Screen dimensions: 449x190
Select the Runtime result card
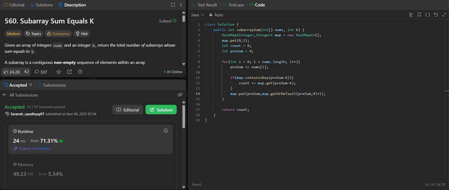91,140
